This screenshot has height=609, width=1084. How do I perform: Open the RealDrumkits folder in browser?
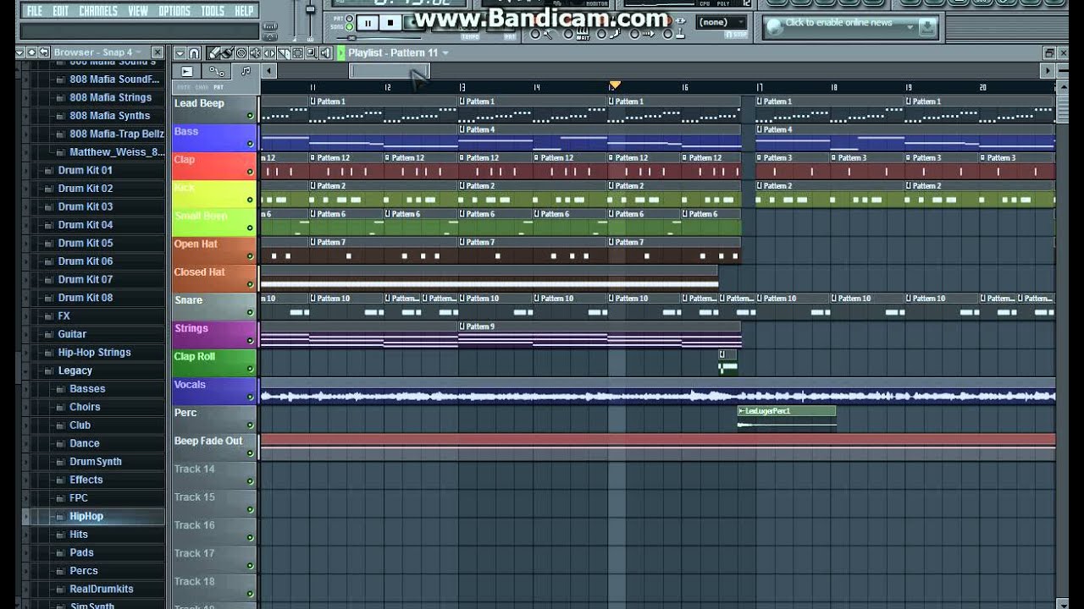(x=101, y=589)
